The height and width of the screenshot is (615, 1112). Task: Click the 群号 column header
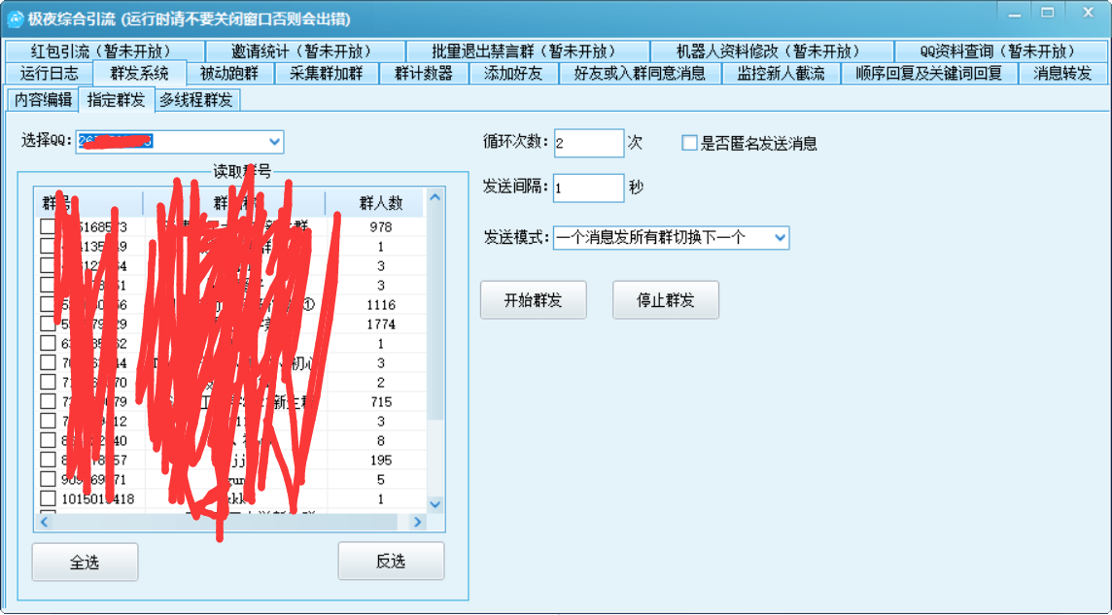tap(88, 203)
